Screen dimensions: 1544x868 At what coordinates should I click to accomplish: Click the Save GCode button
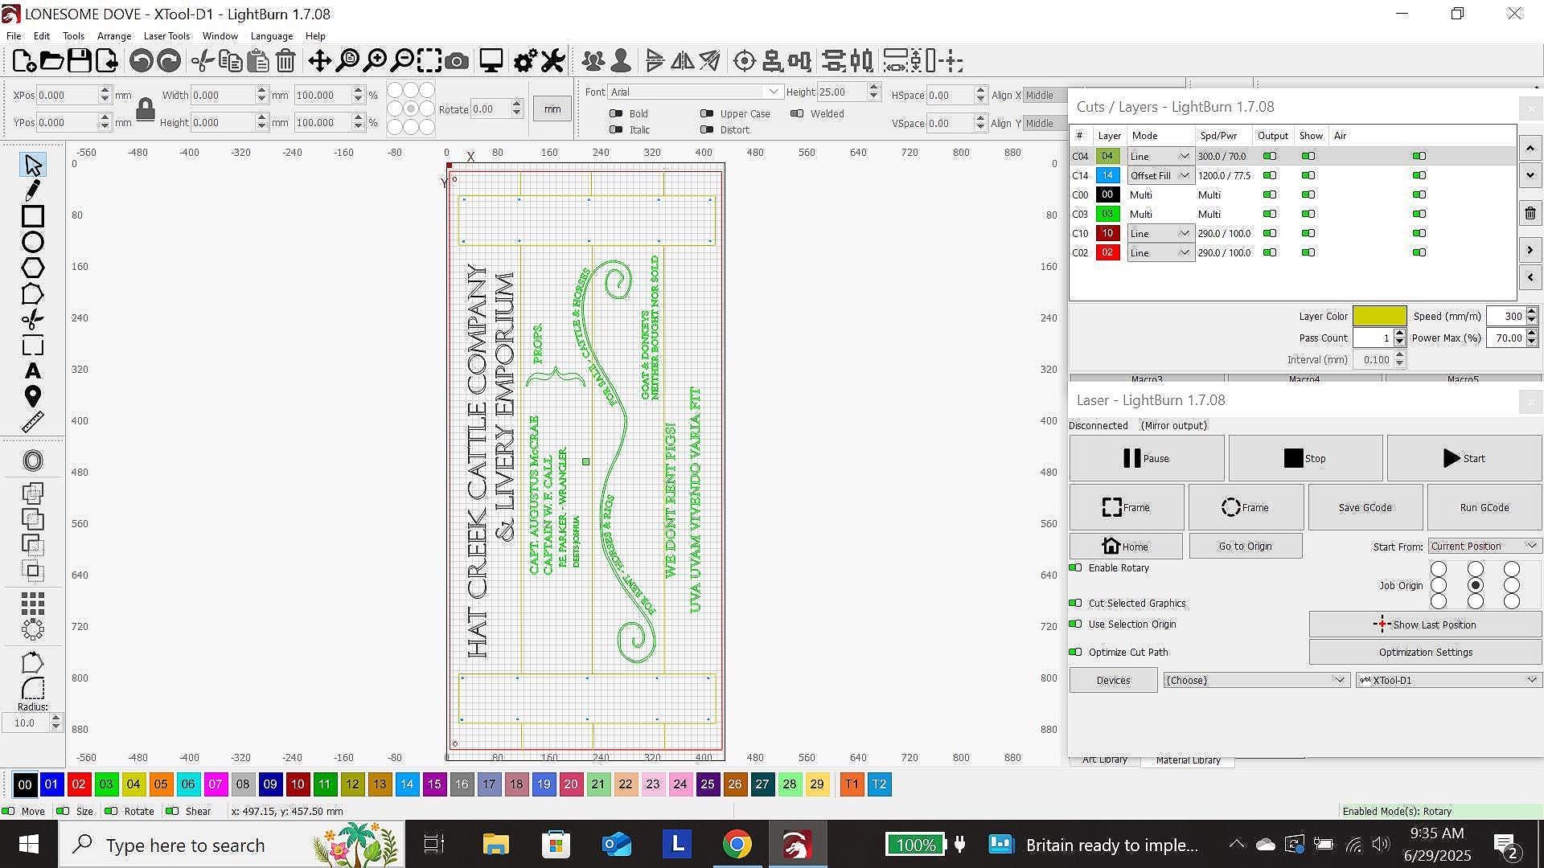tap(1365, 508)
